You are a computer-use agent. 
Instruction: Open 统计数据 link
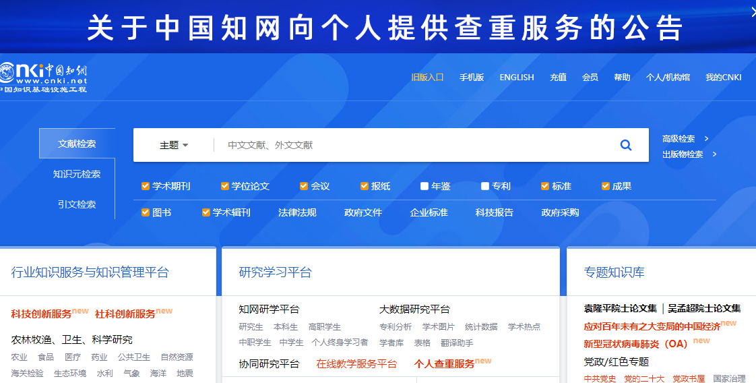click(x=481, y=327)
